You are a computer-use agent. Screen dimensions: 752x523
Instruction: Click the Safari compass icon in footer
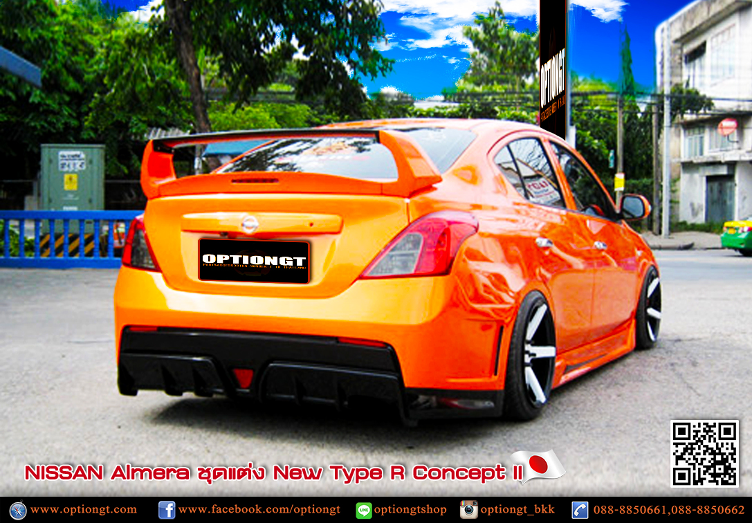tap(17, 511)
